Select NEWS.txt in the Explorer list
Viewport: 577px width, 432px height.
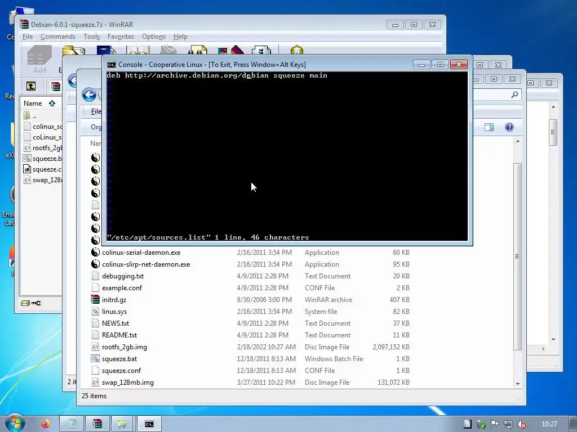[116, 323]
